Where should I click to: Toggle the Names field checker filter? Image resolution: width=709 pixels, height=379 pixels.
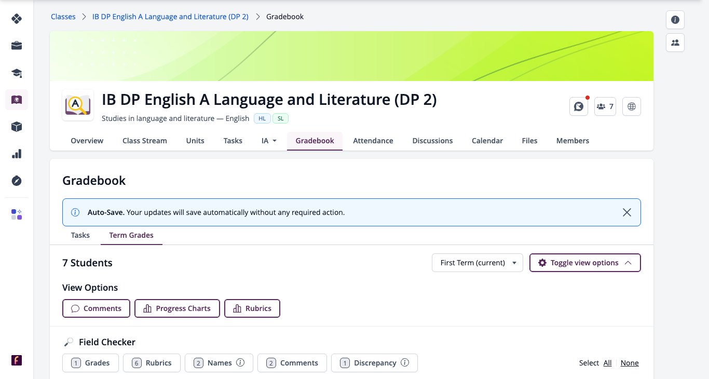click(x=219, y=363)
